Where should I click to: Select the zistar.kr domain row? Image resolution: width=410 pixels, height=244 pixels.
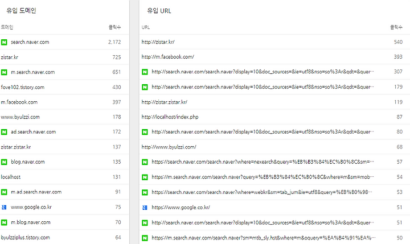point(10,57)
